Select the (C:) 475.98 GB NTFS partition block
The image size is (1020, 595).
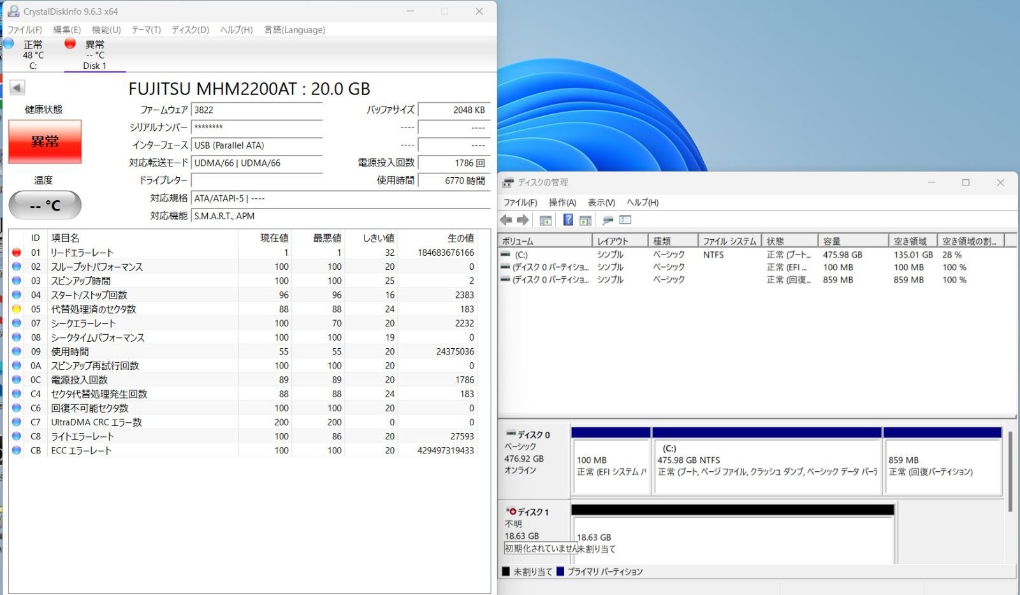pyautogui.click(x=767, y=461)
